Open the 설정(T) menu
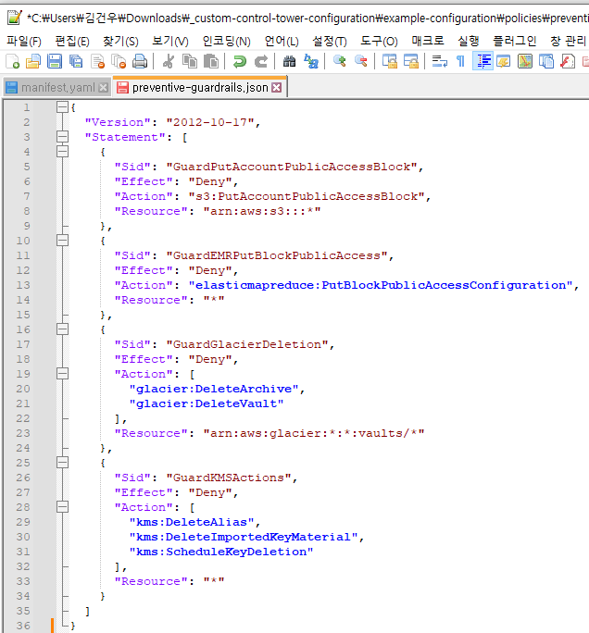 (330, 41)
